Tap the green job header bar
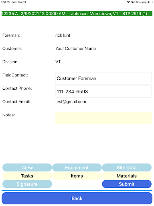154x206 pixels. click(77, 14)
